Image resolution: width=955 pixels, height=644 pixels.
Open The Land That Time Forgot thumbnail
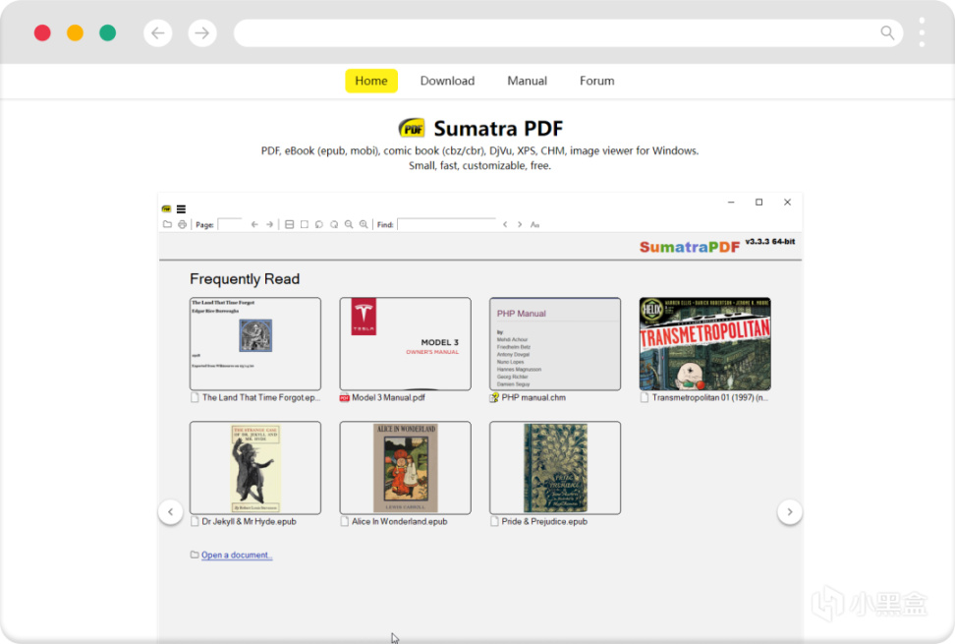tap(255, 343)
